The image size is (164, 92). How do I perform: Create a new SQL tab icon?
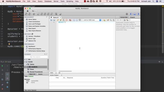[26, 14]
